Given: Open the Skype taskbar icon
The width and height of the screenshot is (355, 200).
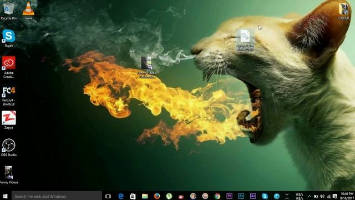Looking at the screenshot, I should pyautogui.click(x=265, y=196).
